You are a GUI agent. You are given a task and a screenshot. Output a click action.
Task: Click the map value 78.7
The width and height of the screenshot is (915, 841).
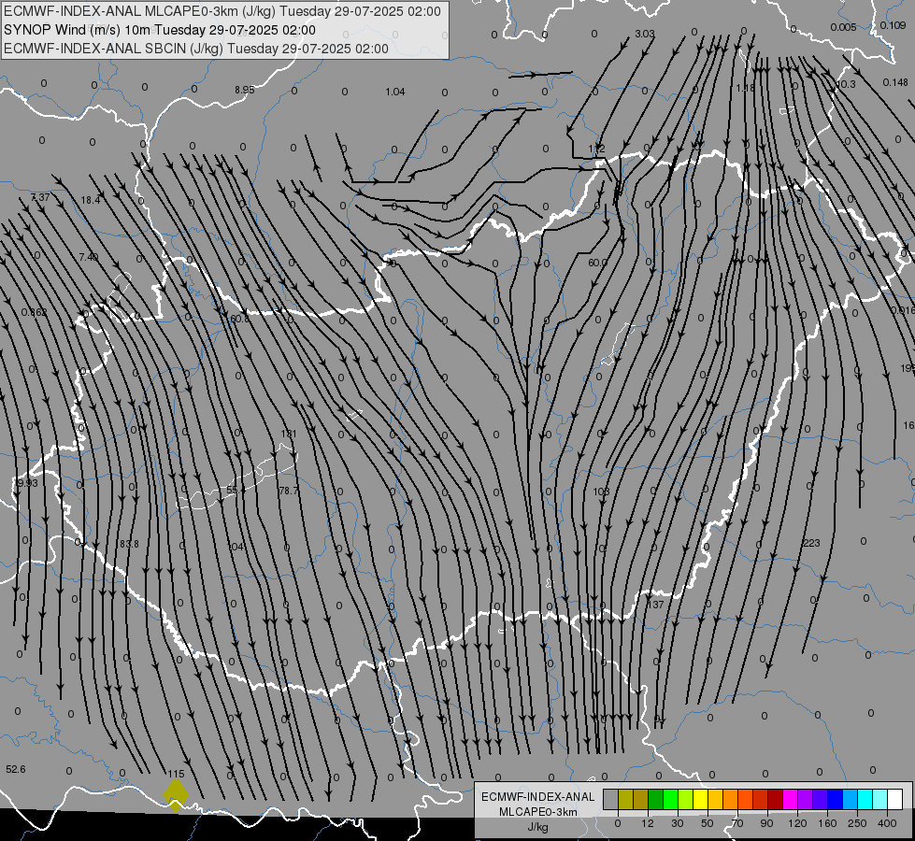coord(289,491)
